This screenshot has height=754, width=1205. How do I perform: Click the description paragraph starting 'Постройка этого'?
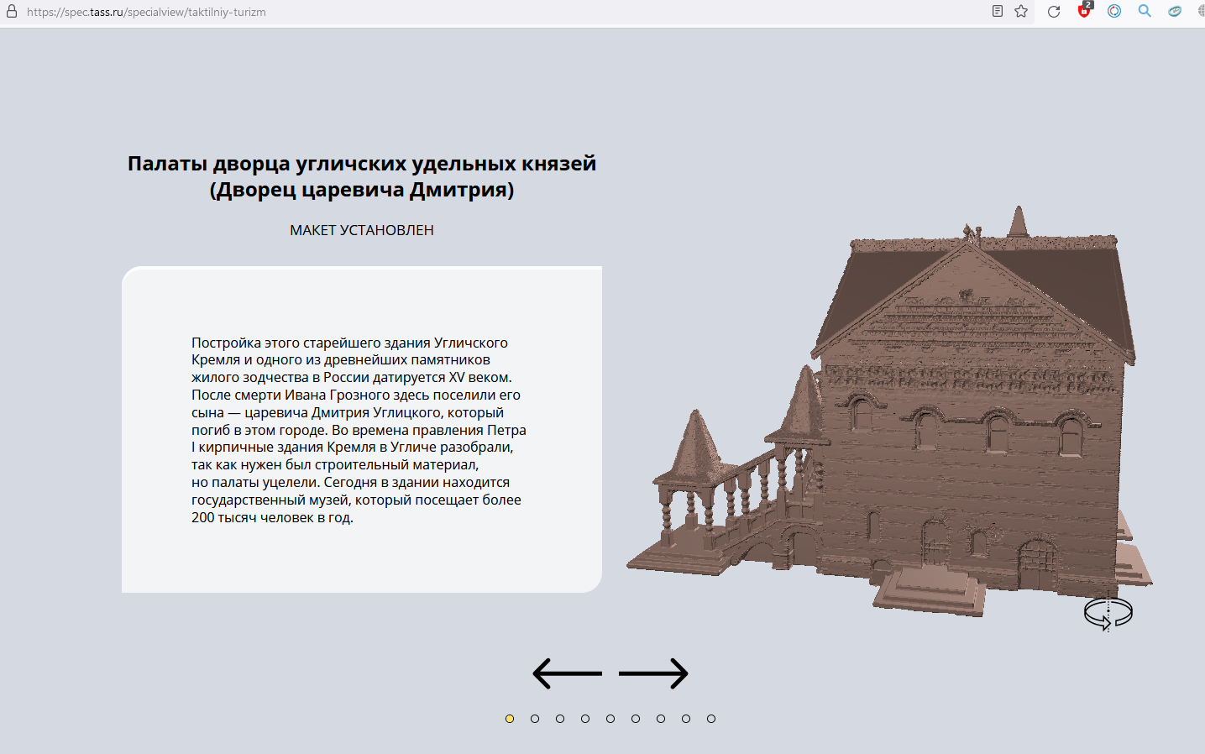[x=359, y=430]
